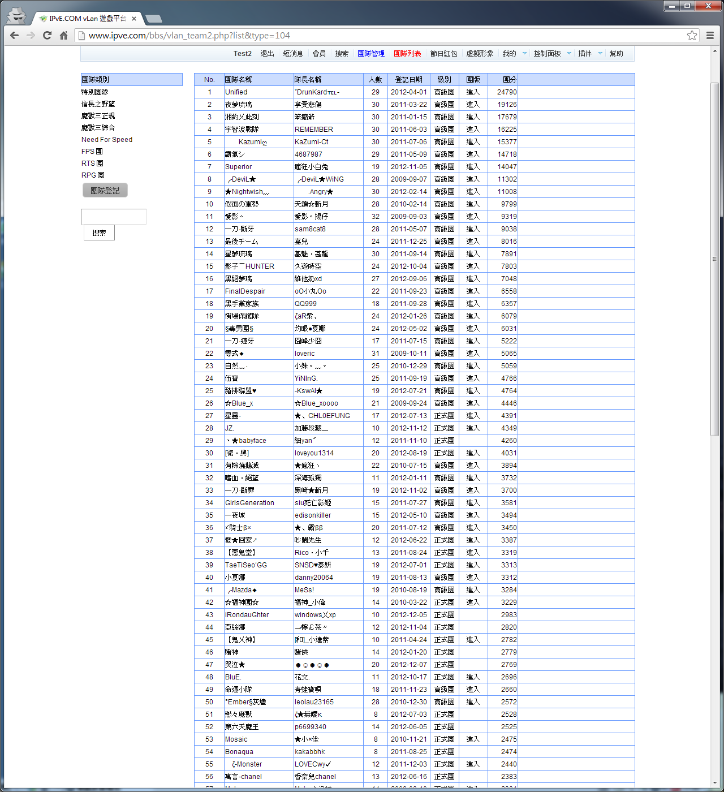
Task: Bookmark this page with the star icon
Action: (x=692, y=36)
